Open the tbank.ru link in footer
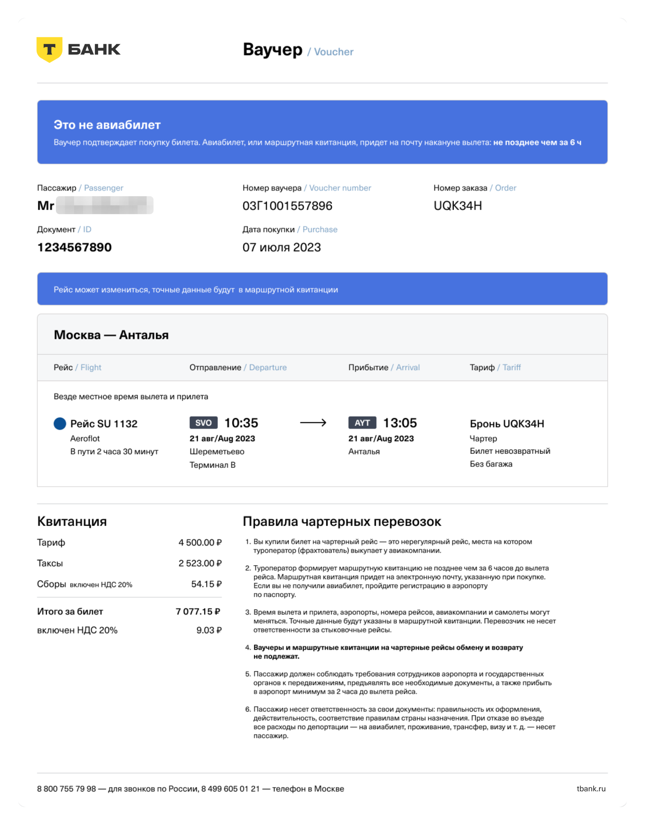The width and height of the screenshot is (645, 825). 591,789
